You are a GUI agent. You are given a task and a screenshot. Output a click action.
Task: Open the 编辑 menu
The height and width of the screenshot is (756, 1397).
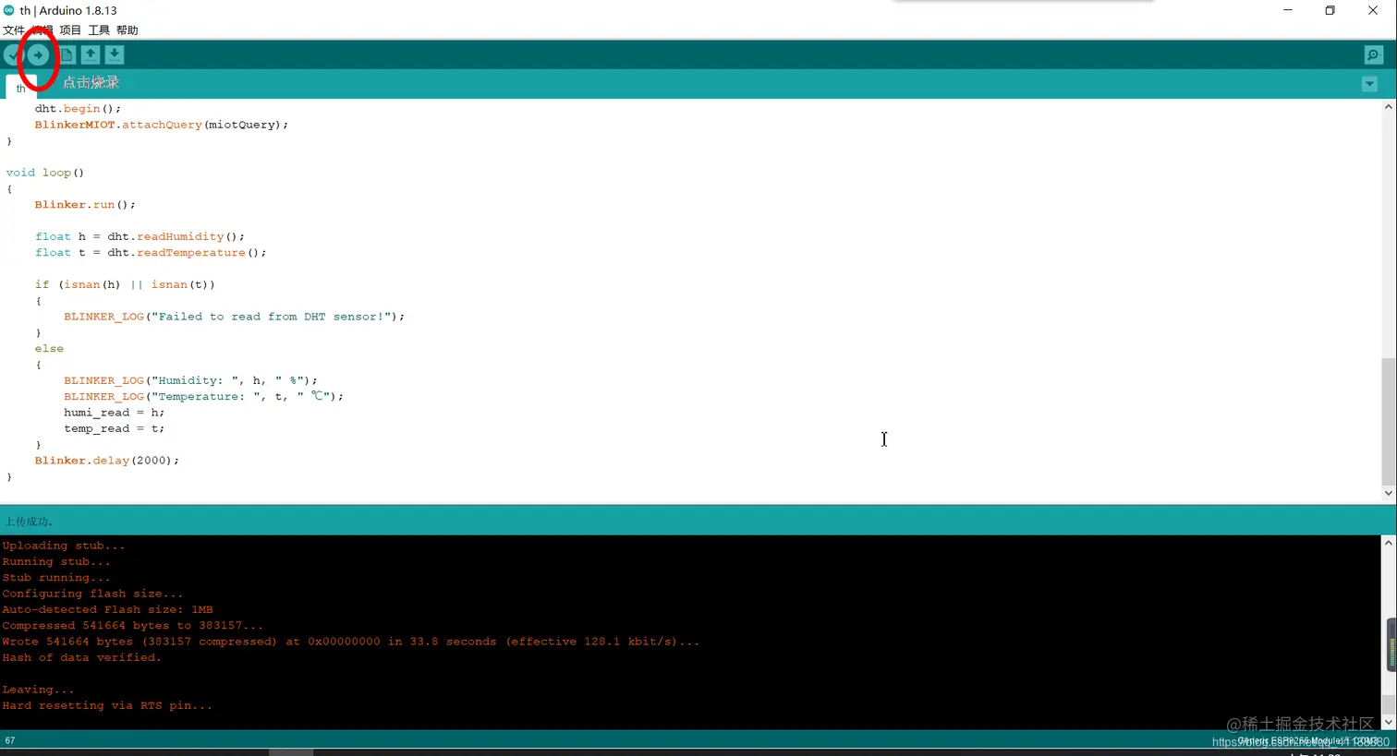43,30
